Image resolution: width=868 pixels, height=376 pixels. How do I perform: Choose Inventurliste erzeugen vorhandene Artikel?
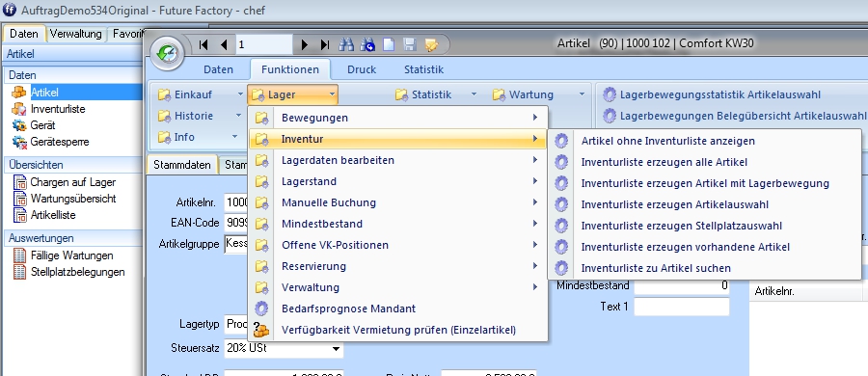704,247
